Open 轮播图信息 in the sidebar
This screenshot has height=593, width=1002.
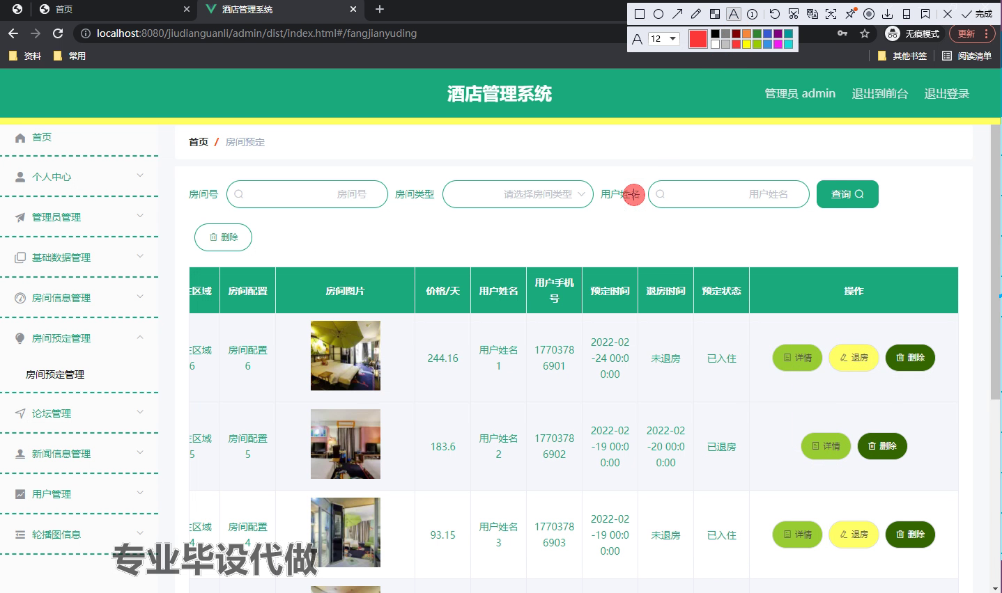click(x=79, y=535)
